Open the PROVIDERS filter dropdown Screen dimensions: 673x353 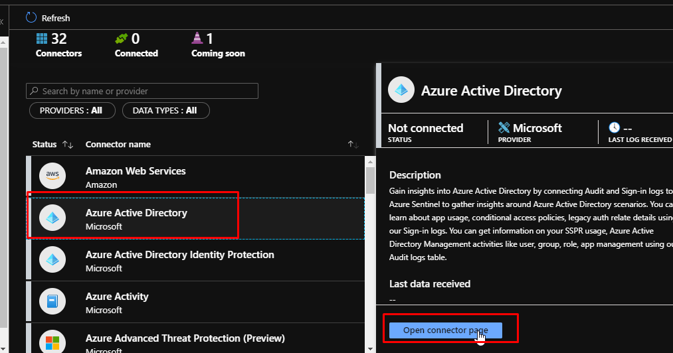[x=72, y=110]
